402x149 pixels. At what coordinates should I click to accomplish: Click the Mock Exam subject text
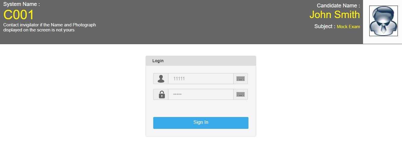pyautogui.click(x=348, y=27)
